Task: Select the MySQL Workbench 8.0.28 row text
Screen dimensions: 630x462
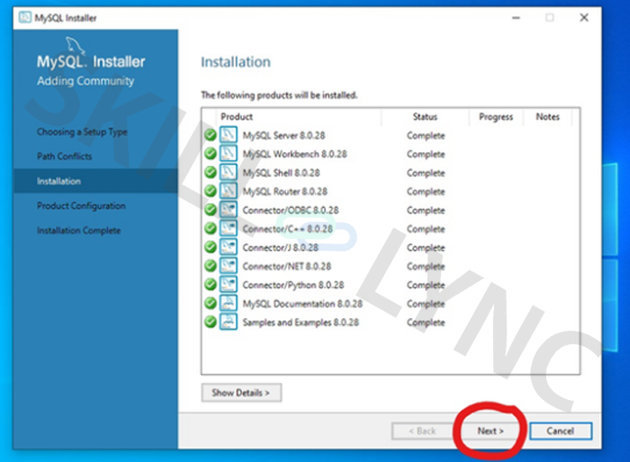Action: coord(294,154)
